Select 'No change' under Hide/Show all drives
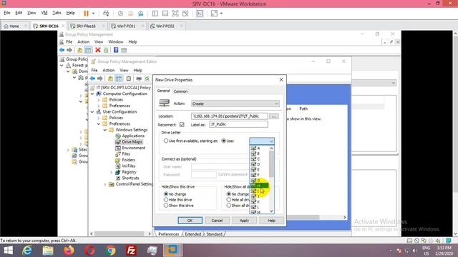 (229, 193)
